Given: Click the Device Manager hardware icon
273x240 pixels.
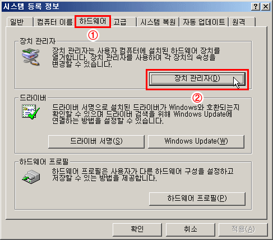Looking at the screenshot, I should pos(31,57).
